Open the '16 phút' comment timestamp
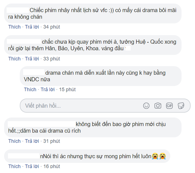The image size is (195, 173). (x=51, y=166)
